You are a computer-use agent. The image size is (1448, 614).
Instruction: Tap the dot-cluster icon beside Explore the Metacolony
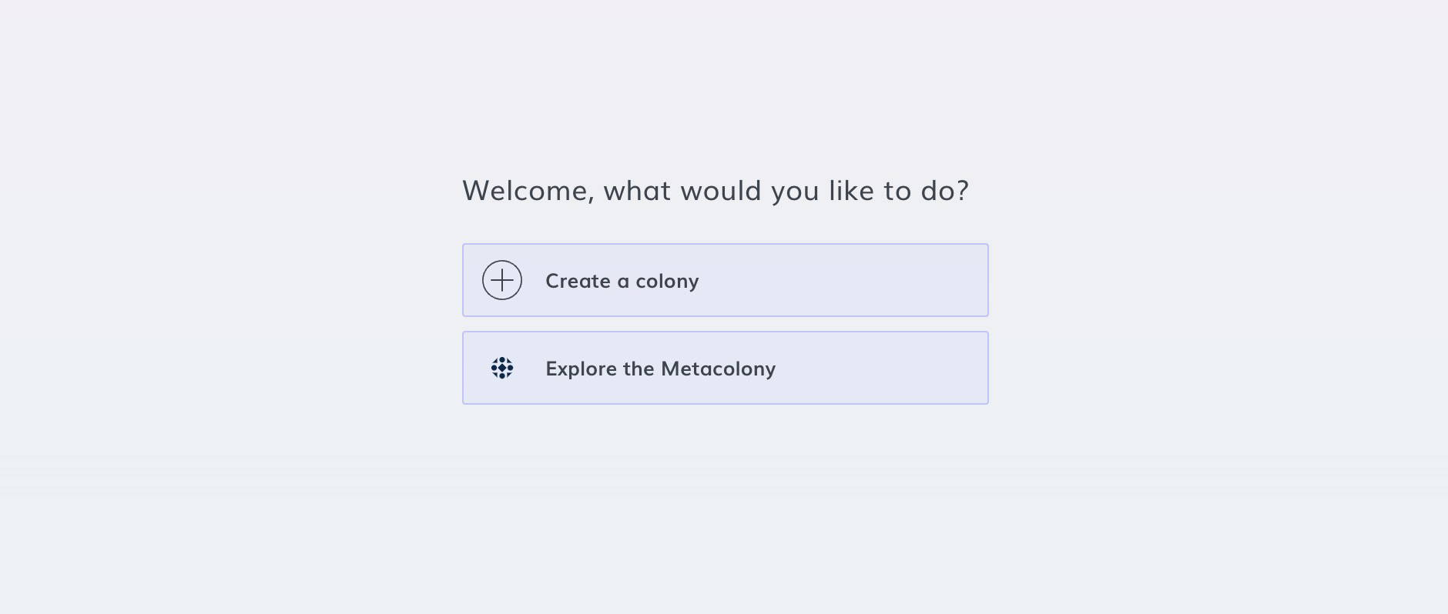click(502, 368)
